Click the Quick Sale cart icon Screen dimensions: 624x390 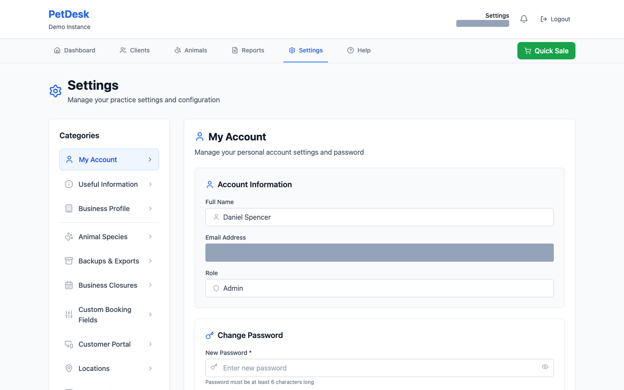tap(528, 51)
